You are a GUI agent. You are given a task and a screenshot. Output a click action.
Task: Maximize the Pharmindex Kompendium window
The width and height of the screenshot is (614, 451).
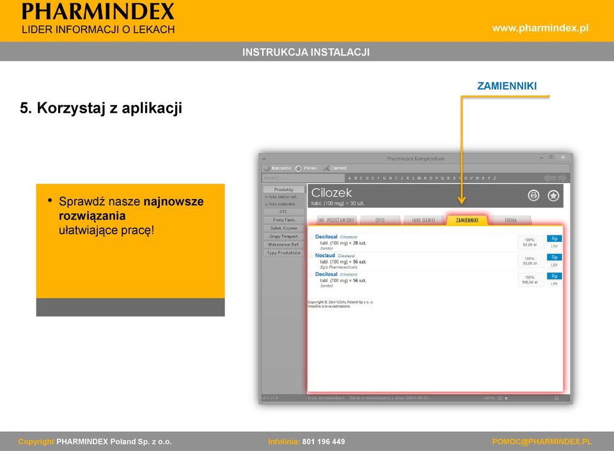pyautogui.click(x=551, y=157)
